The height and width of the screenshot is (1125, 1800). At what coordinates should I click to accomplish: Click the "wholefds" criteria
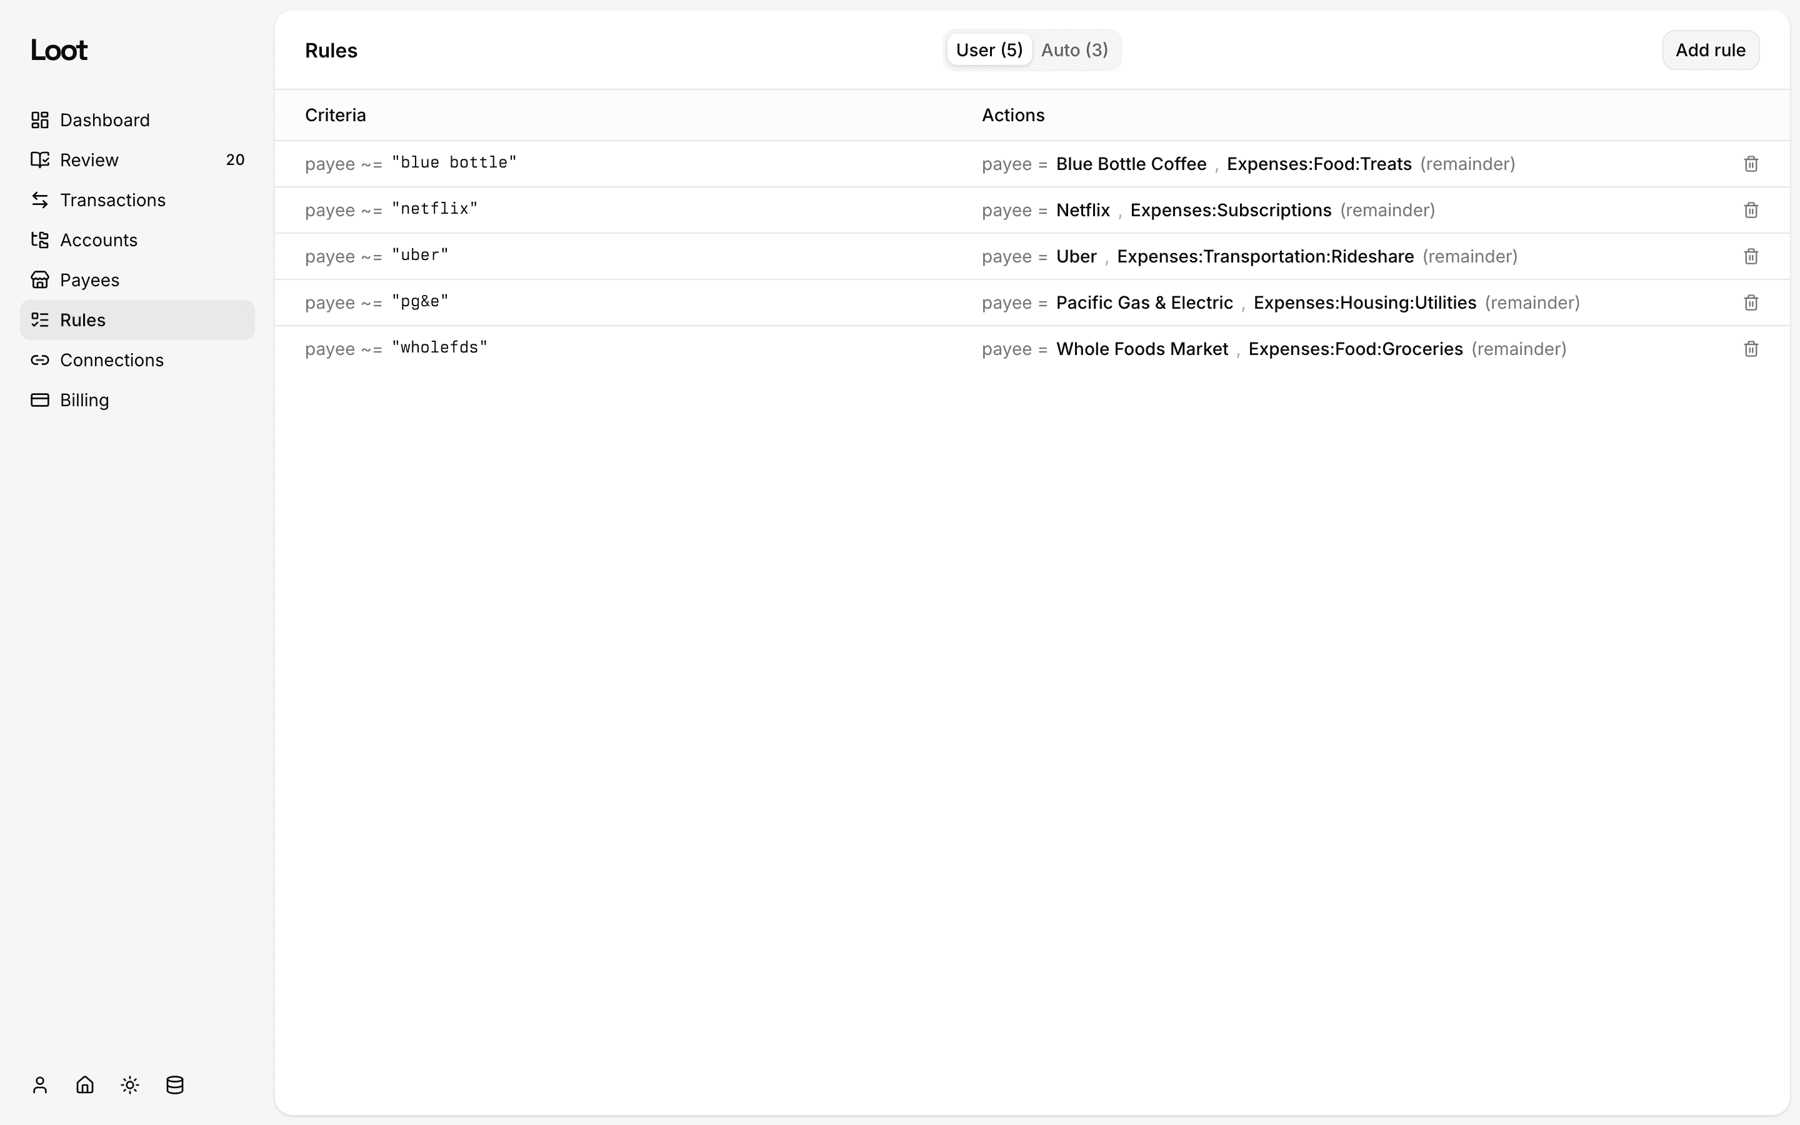(x=439, y=347)
